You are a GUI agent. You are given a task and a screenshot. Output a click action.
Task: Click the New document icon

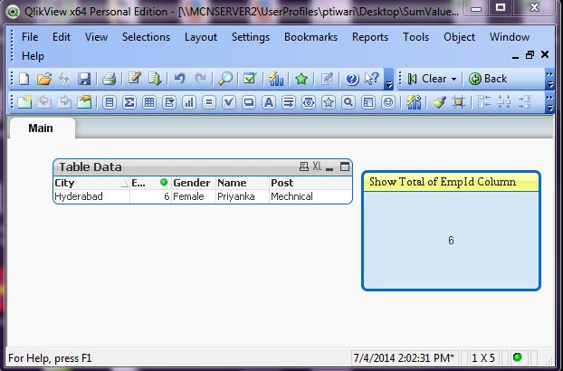coord(24,79)
